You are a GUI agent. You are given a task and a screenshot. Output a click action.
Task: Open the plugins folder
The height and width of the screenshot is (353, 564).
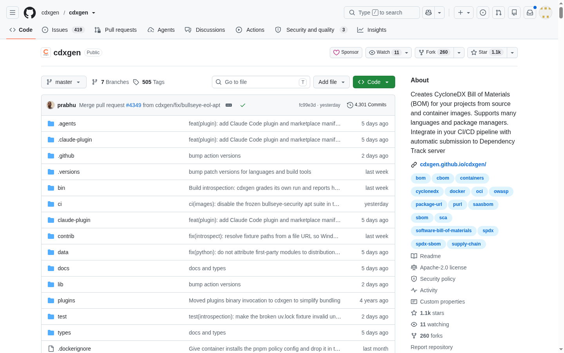click(x=66, y=300)
